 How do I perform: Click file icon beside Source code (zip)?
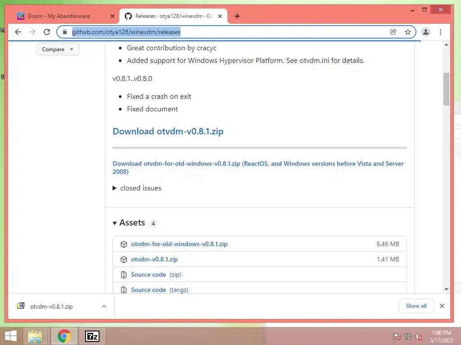[124, 274]
